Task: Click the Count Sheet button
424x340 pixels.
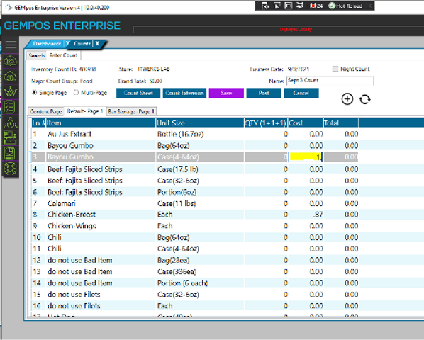Action: (x=138, y=93)
